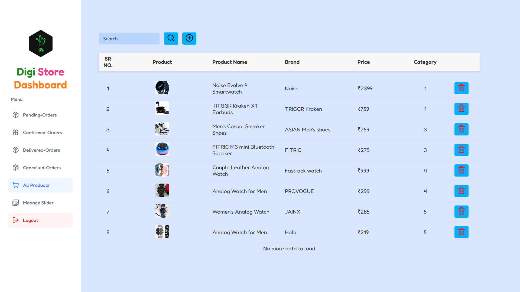This screenshot has height=292, width=520.
Task: Open FITRIC Bluetooth speaker thumbnail
Action: [x=162, y=149]
